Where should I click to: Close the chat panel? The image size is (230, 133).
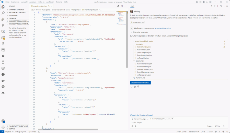(227, 6)
